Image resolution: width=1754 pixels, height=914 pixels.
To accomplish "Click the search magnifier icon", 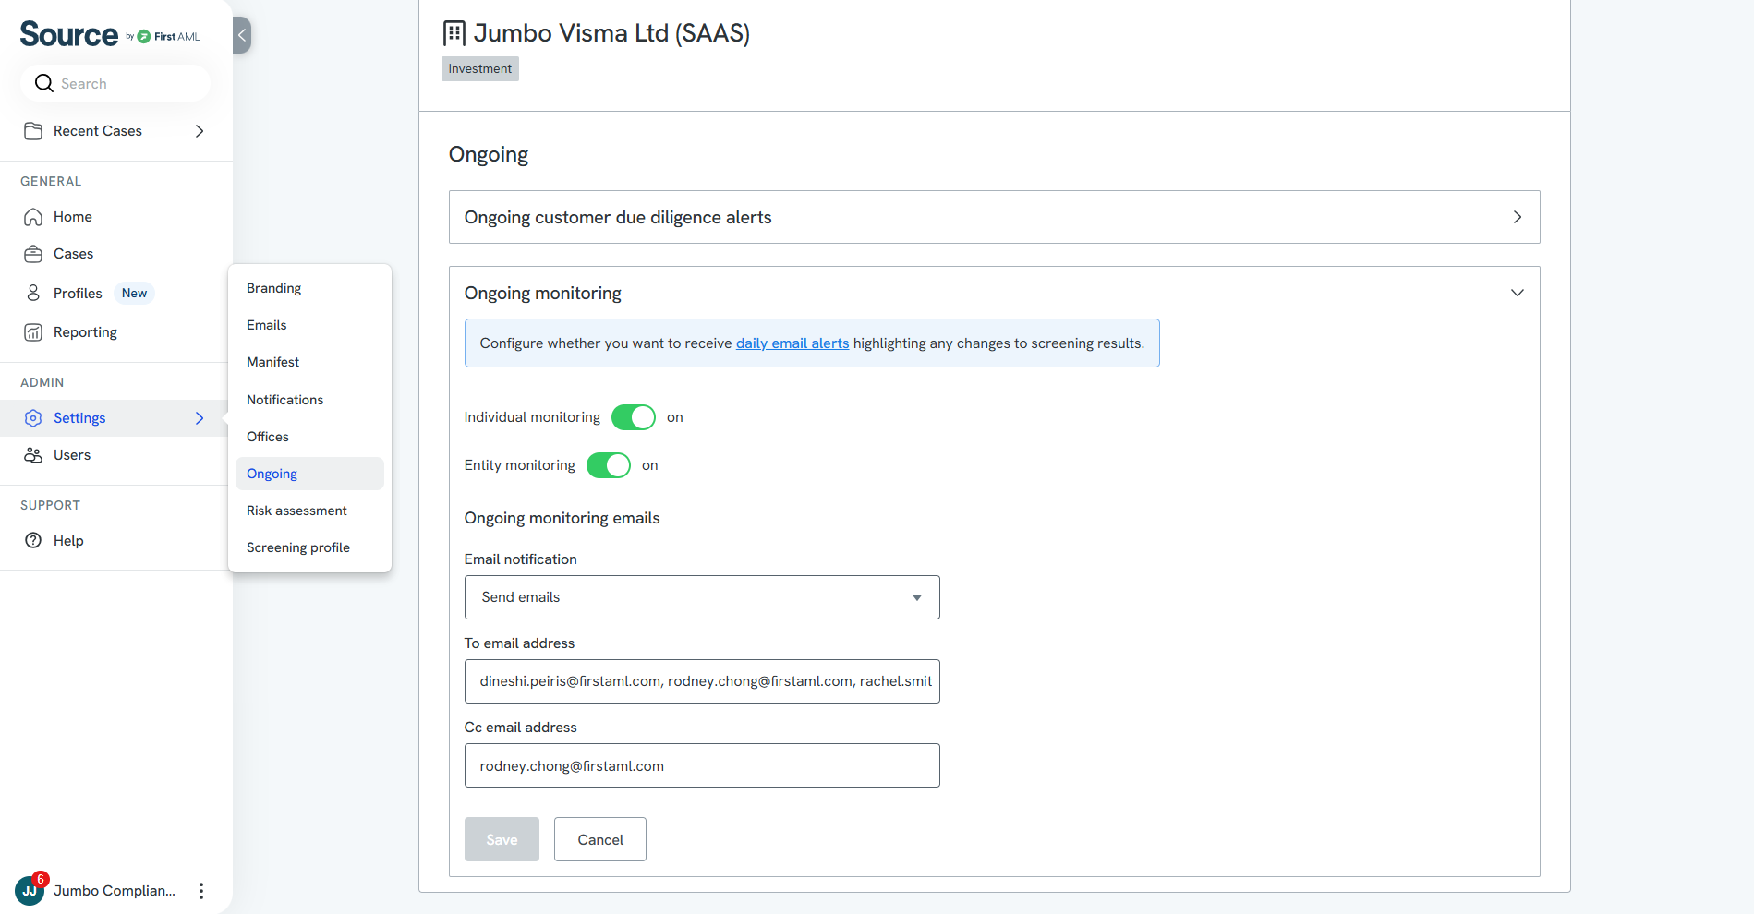I will point(43,83).
